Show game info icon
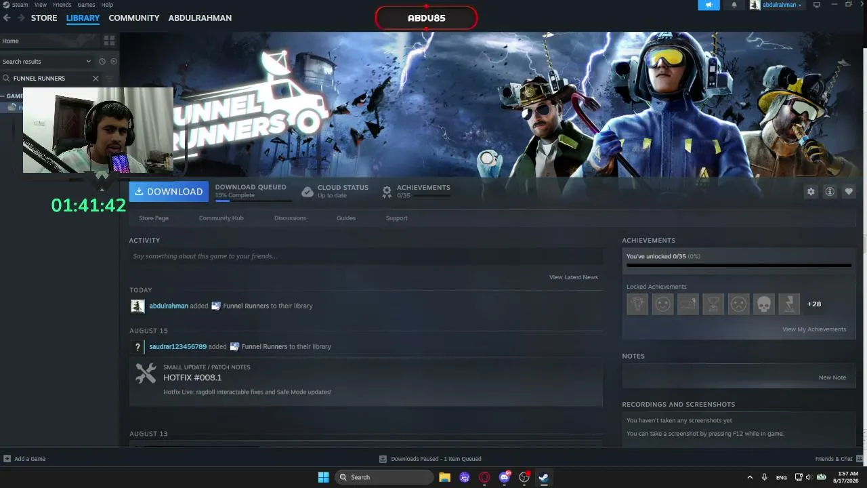Image resolution: width=867 pixels, height=488 pixels. [x=830, y=192]
